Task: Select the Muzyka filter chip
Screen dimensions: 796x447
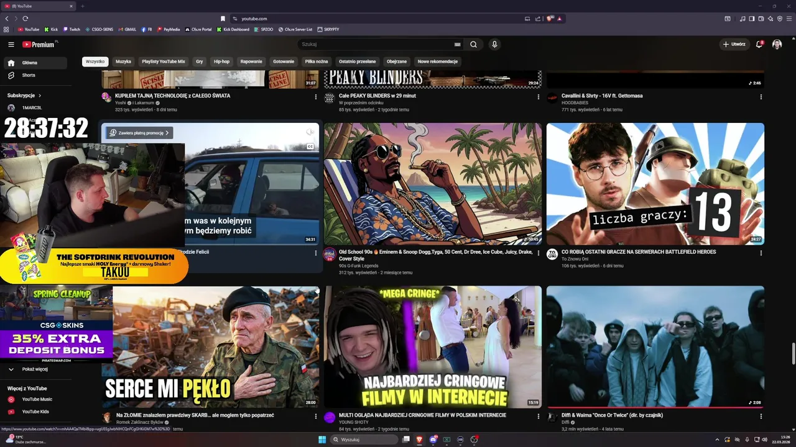Action: tap(123, 61)
